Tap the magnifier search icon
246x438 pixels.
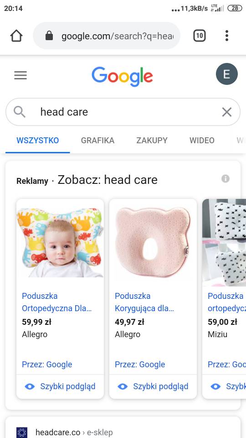click(x=20, y=112)
